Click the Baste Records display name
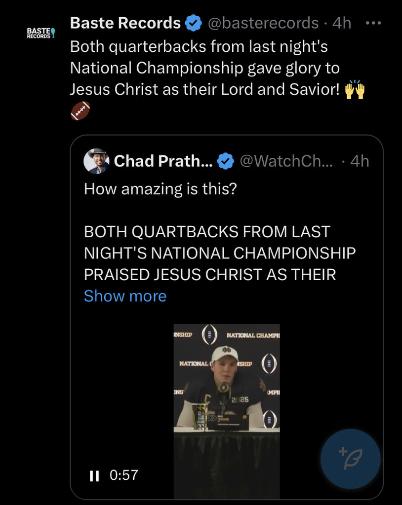Viewport: 402px width, 505px height. click(125, 23)
